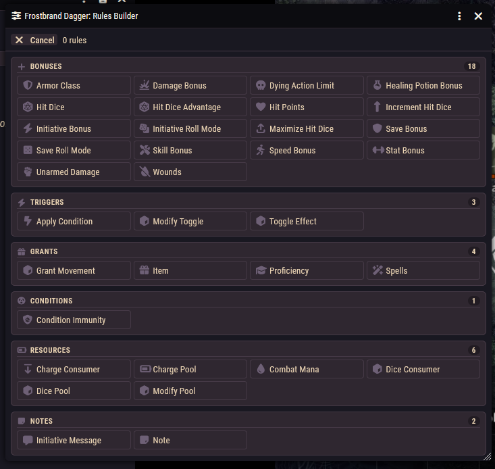Collapse the BONUSES section header

[x=249, y=66]
